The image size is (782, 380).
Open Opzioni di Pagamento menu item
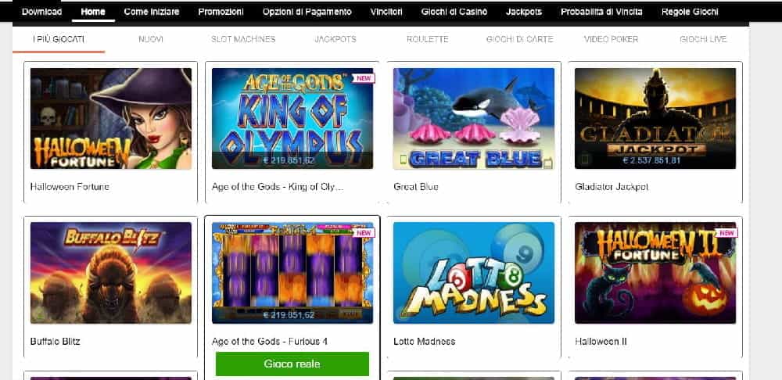pos(307,12)
